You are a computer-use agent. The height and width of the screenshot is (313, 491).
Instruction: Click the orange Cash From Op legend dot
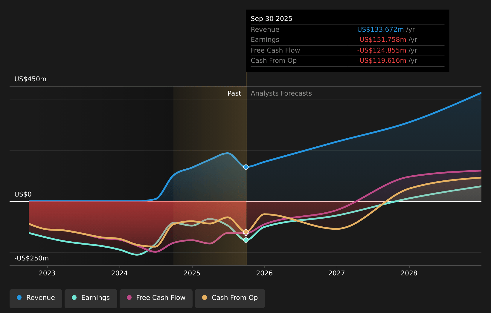pos(205,297)
